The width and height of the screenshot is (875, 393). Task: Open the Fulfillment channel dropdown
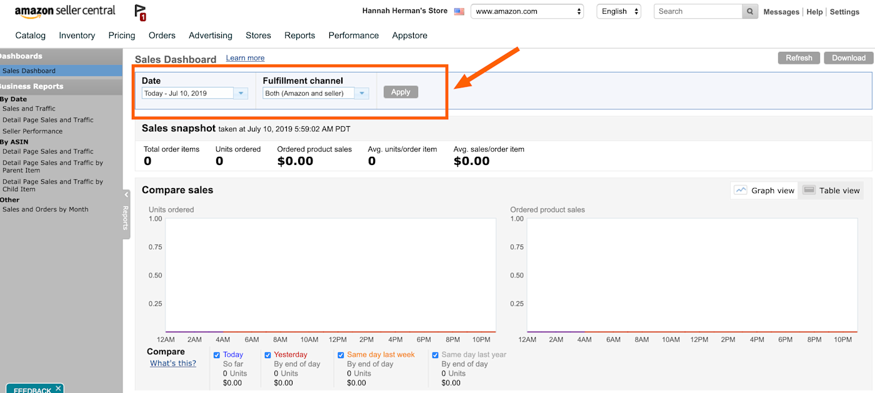point(316,93)
